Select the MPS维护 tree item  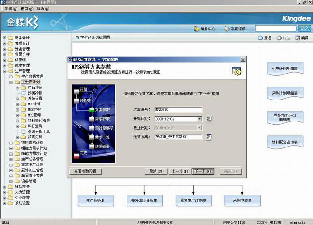34,109
